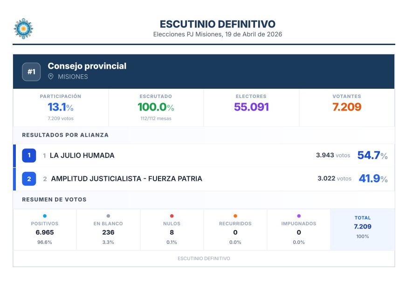
Task: Click the ESCUTINIO DEFINITIVO footer label
Action: pyautogui.click(x=204, y=258)
